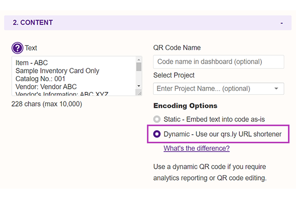Click the 2. CONTENT section header
Screen dimensions: 296x201
(148, 23)
